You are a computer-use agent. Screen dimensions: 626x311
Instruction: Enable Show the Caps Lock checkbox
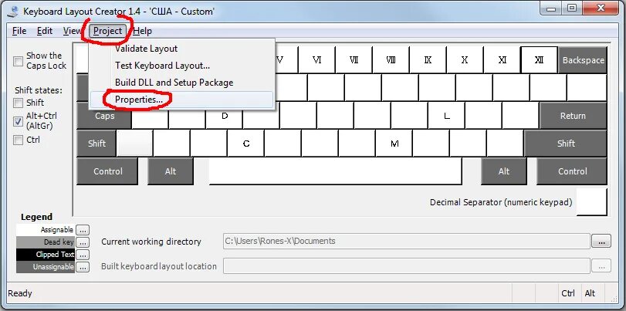pyautogui.click(x=18, y=61)
